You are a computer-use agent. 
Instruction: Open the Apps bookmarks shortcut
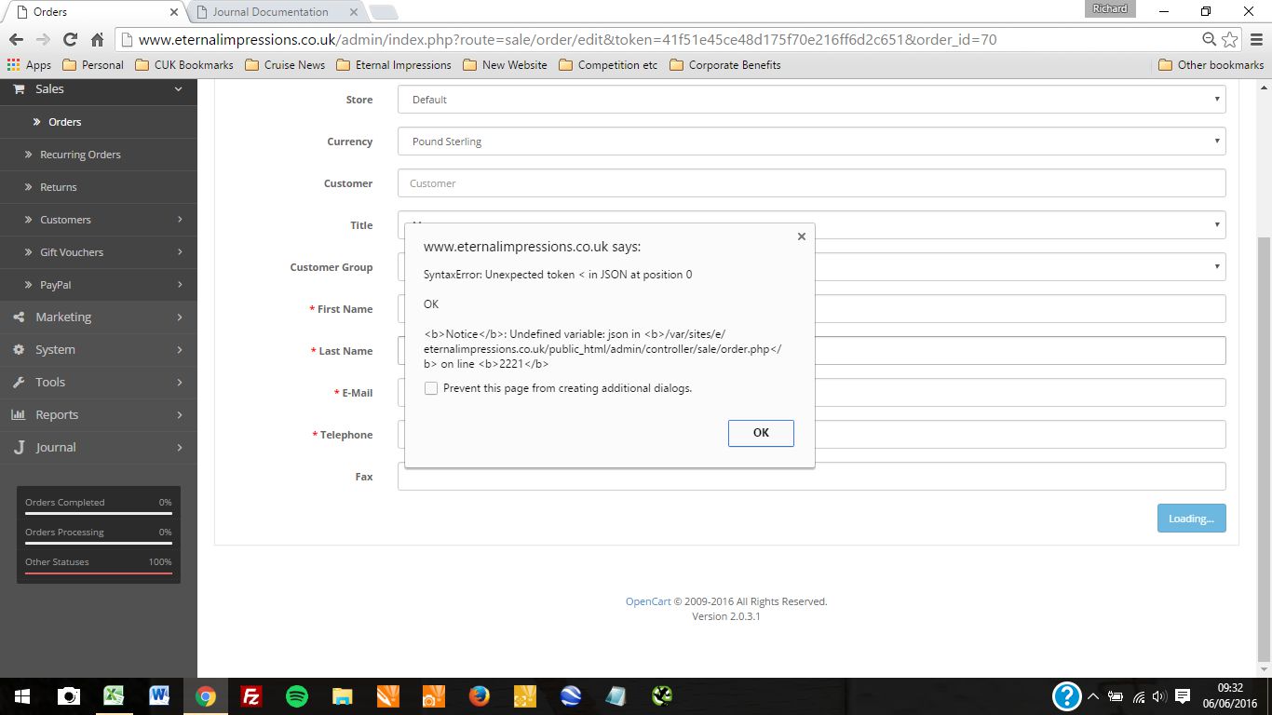pyautogui.click(x=29, y=65)
